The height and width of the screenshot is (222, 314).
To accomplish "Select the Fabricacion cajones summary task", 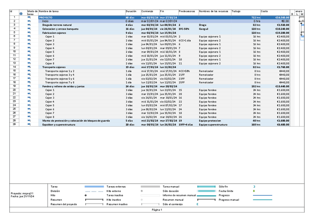I will click(x=54, y=33).
